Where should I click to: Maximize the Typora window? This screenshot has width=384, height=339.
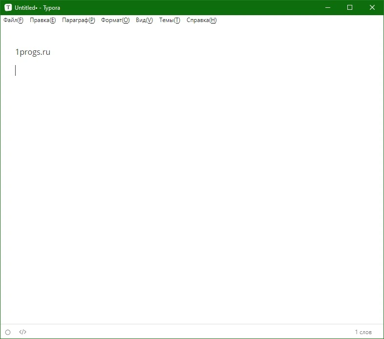[350, 8]
